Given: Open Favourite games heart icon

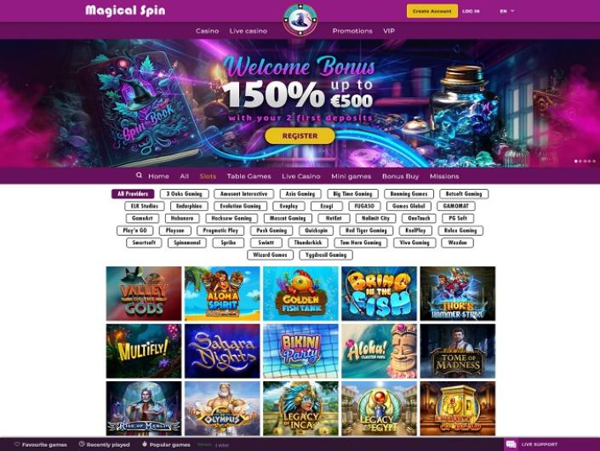Looking at the screenshot, I should click(17, 444).
